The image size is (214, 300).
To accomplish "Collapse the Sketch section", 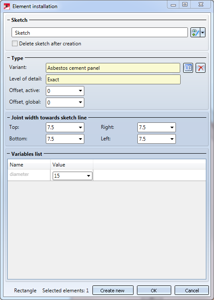I will coord(9,20).
